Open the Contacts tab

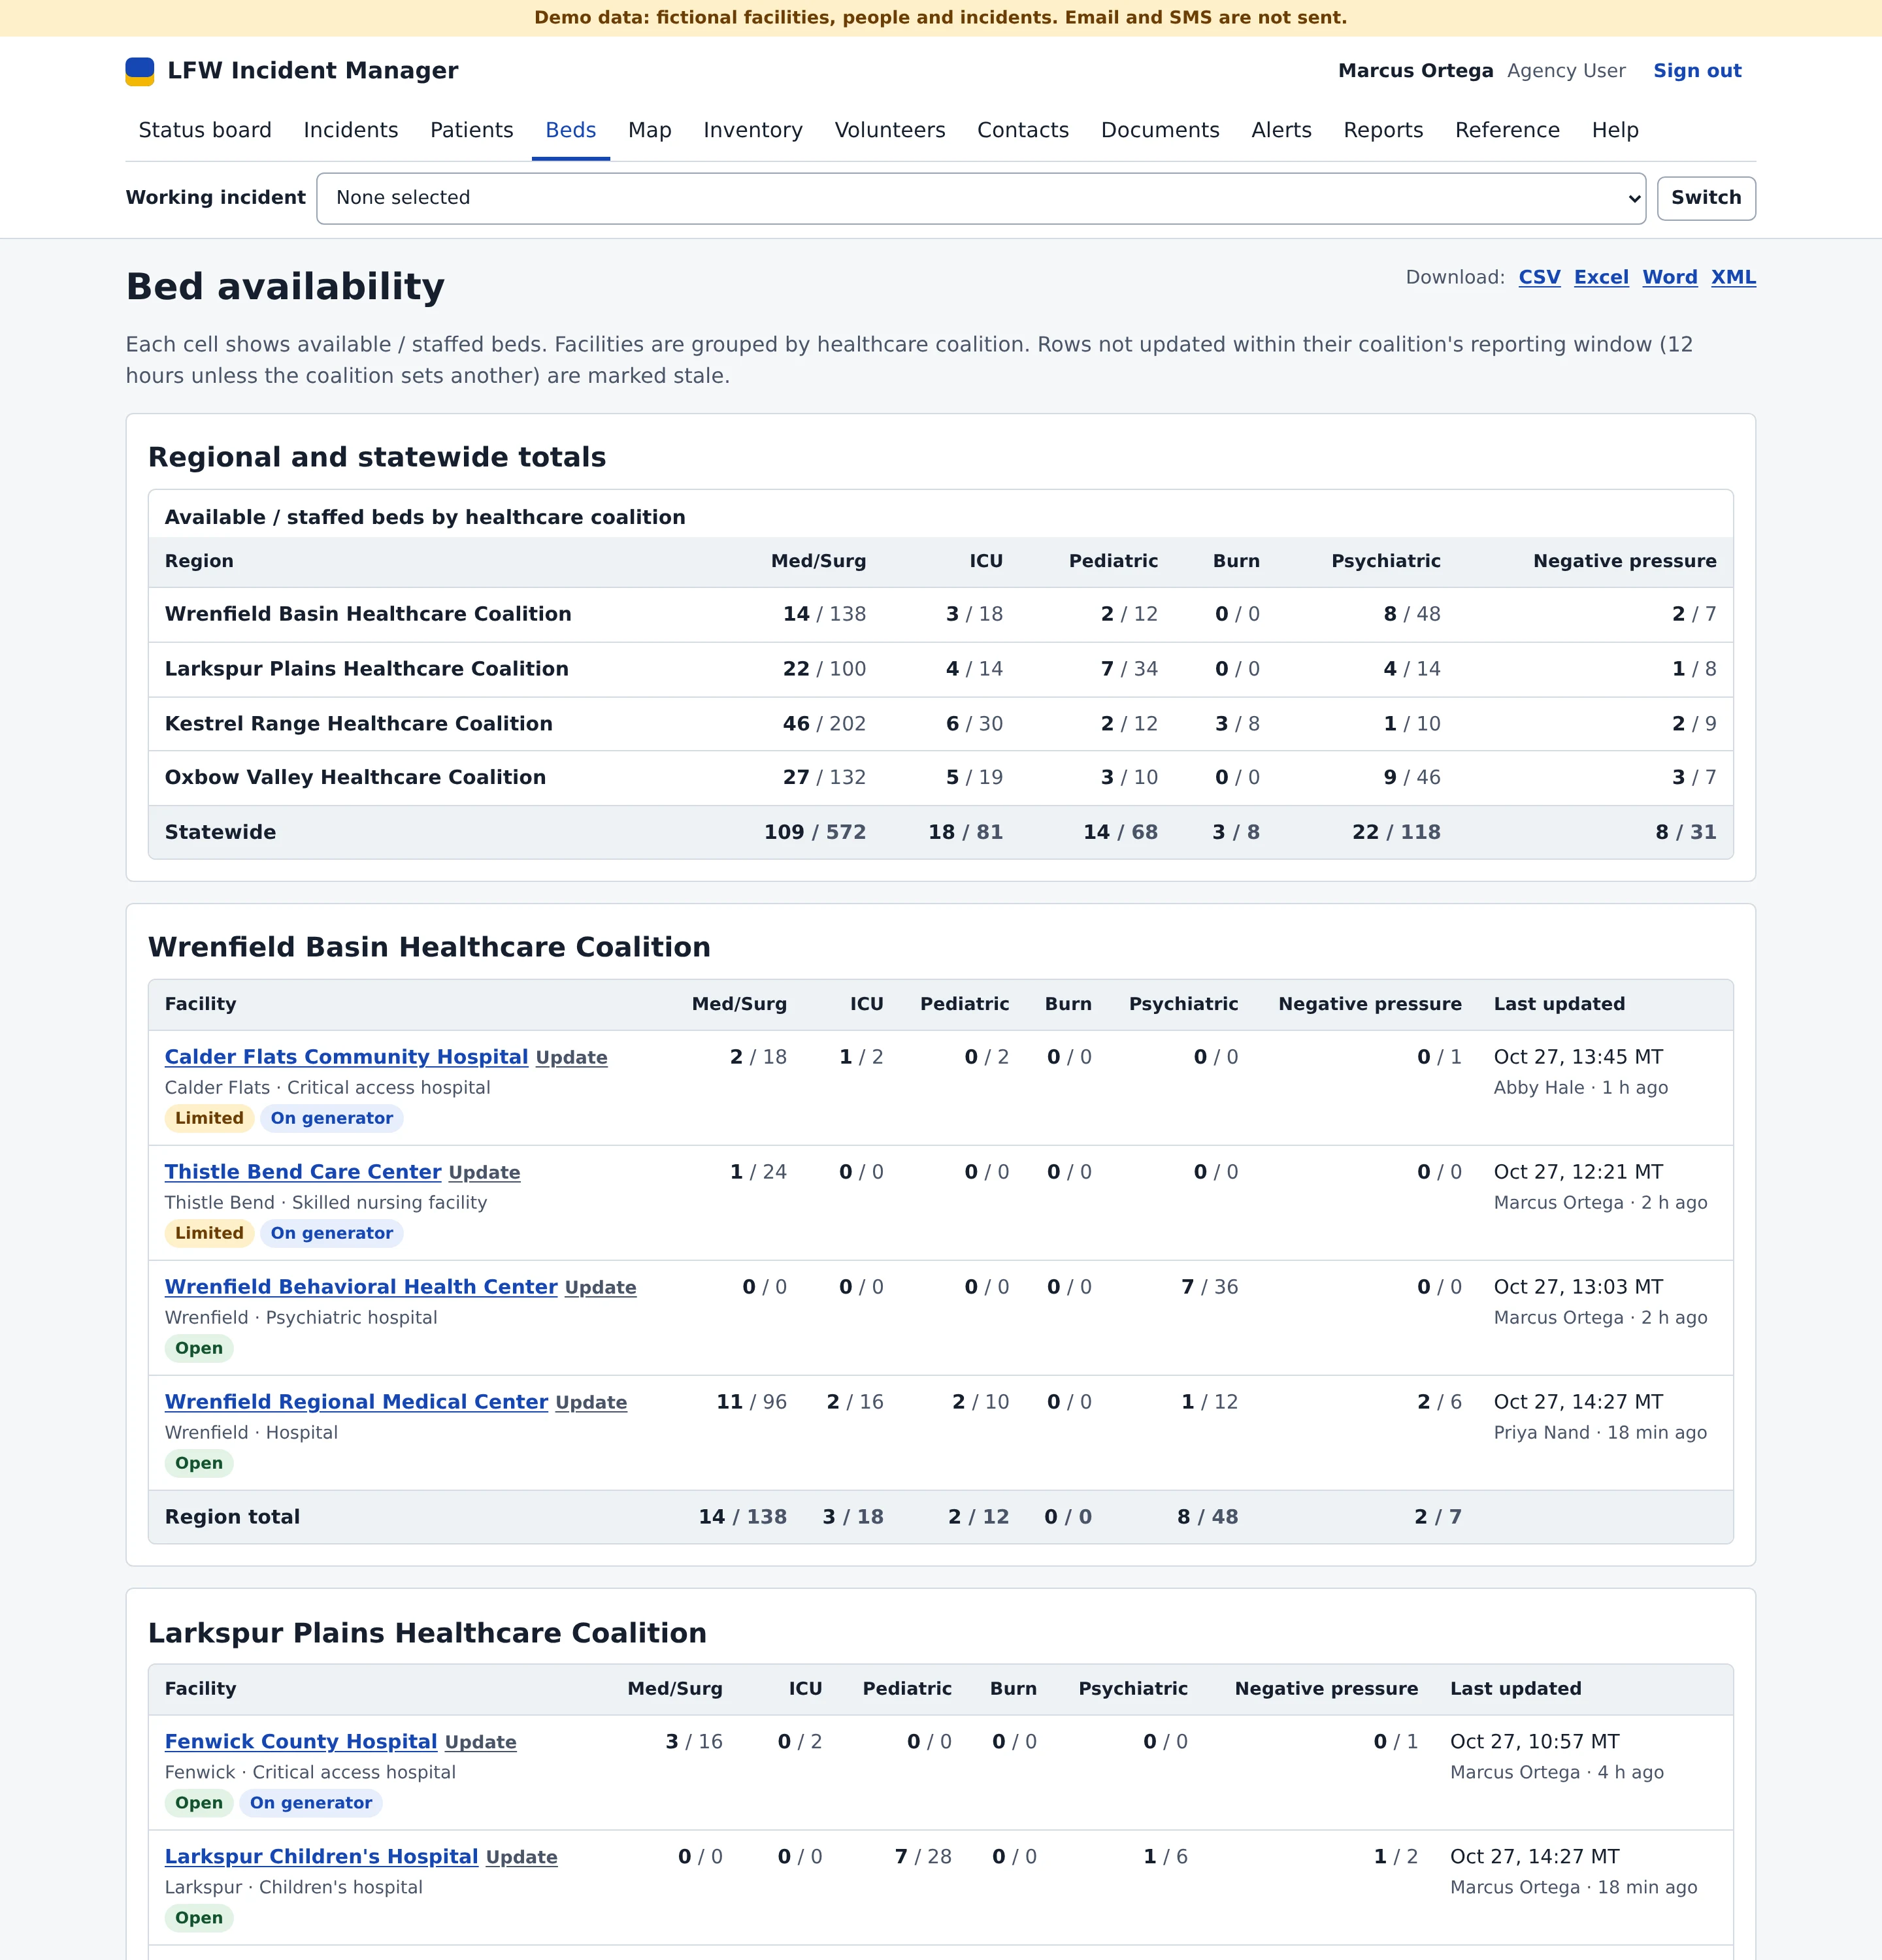(1023, 130)
